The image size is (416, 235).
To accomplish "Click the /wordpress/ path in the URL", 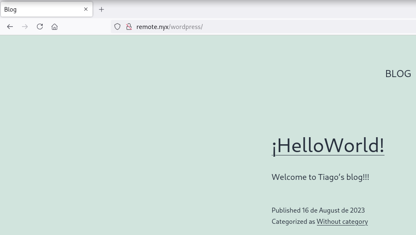I will pyautogui.click(x=186, y=27).
